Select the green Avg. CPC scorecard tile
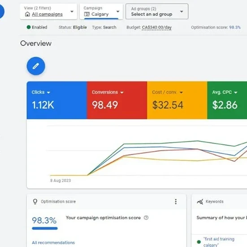 (x=227, y=100)
